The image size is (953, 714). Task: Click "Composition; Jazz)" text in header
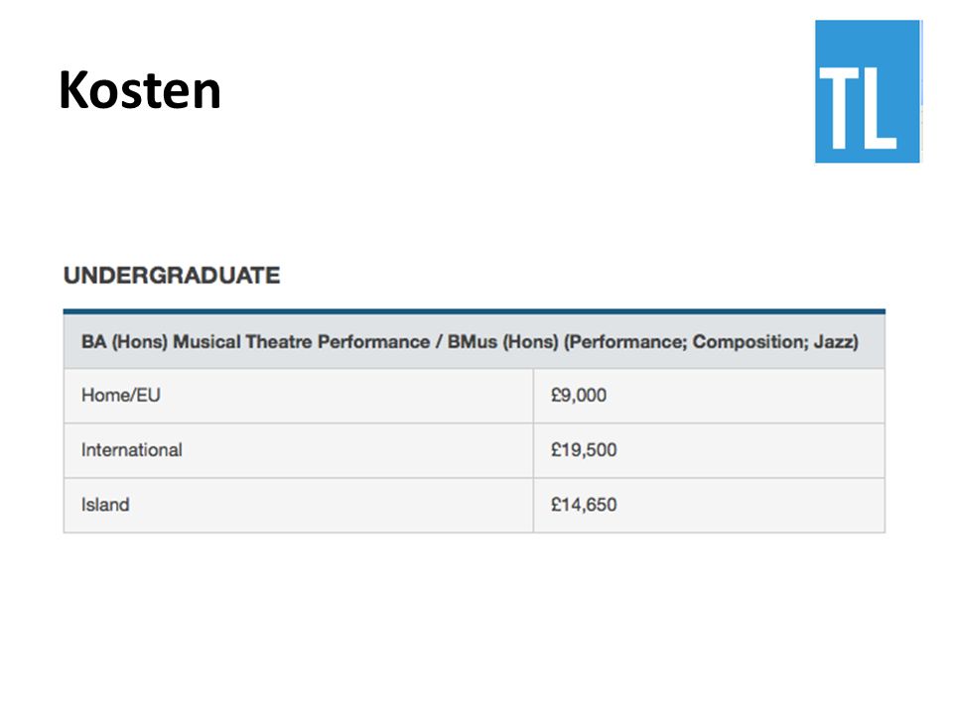[x=775, y=342]
